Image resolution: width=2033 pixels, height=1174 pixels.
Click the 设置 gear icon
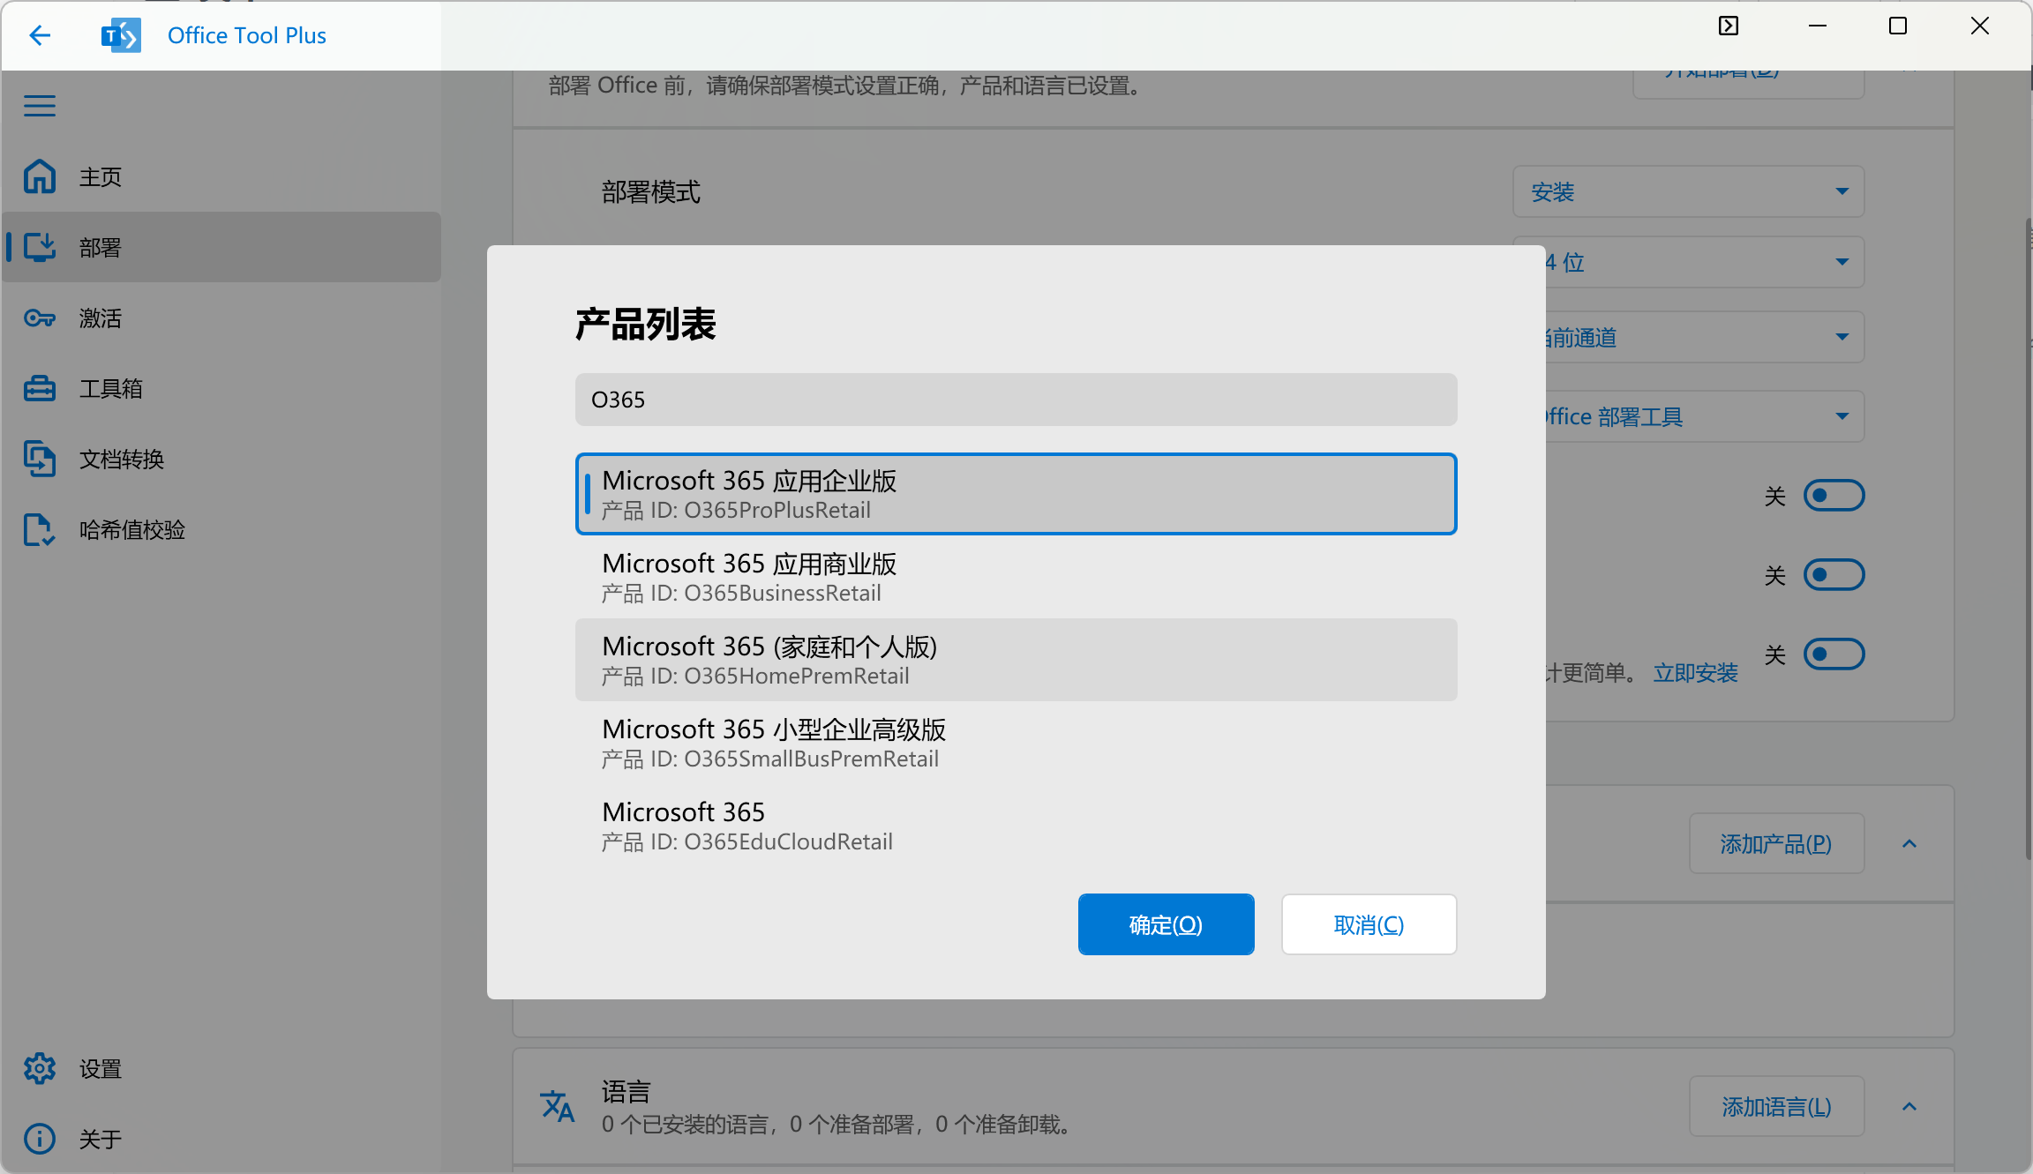(40, 1068)
